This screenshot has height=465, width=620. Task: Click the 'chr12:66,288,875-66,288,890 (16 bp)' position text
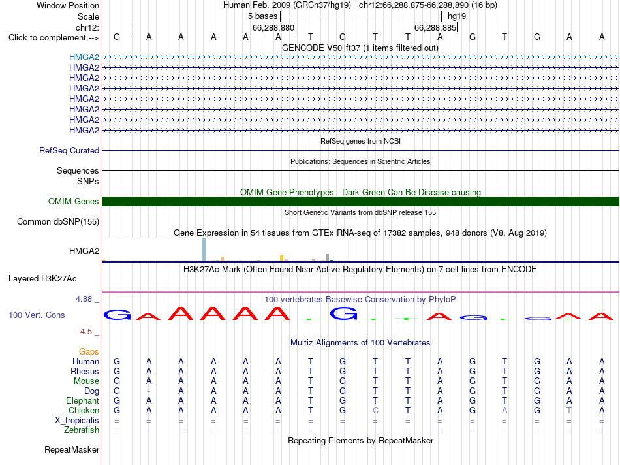click(x=428, y=5)
